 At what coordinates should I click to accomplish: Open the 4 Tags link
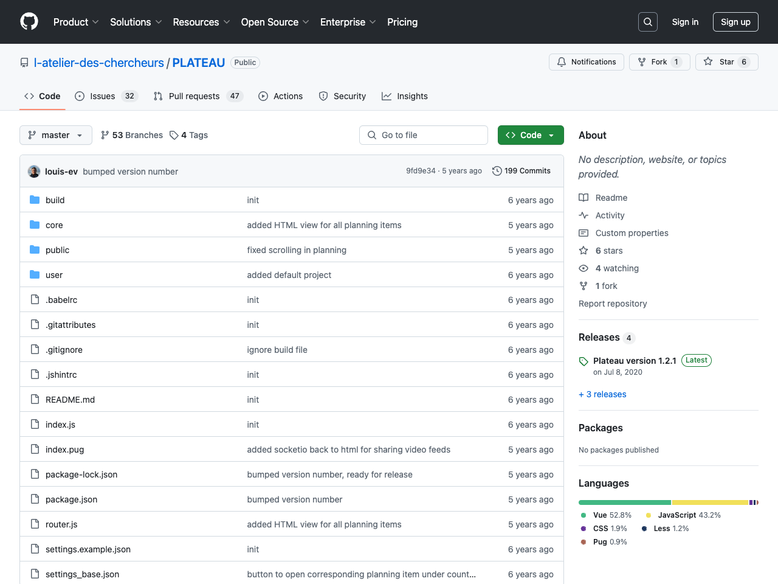[188, 135]
